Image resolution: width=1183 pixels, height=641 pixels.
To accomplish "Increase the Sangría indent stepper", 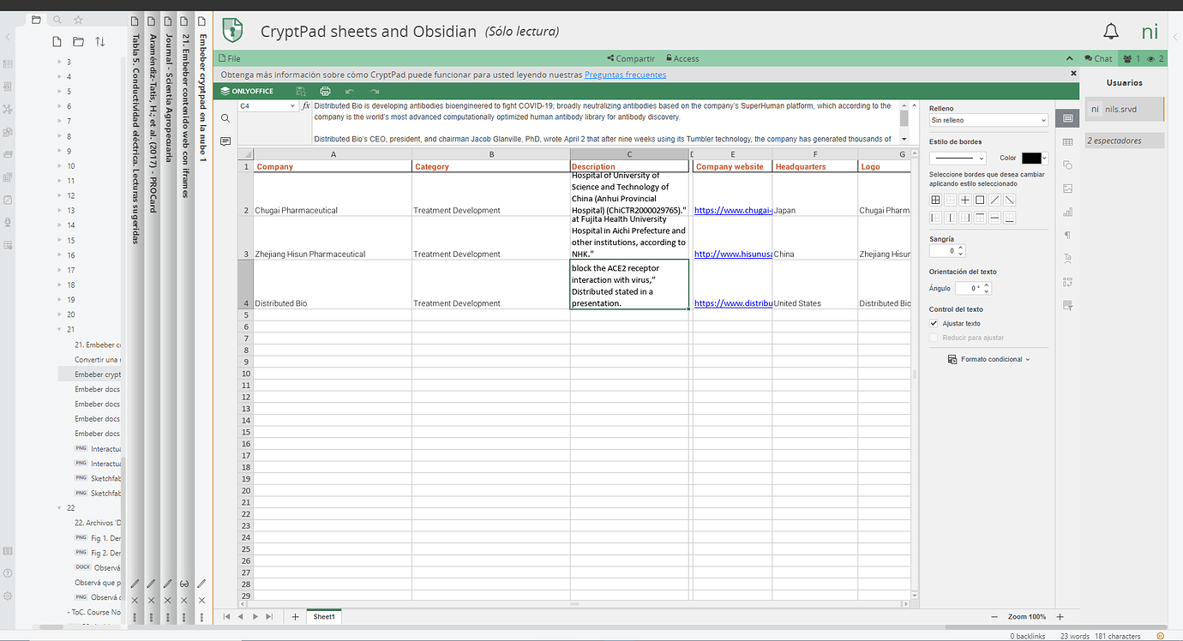I will point(960,248).
